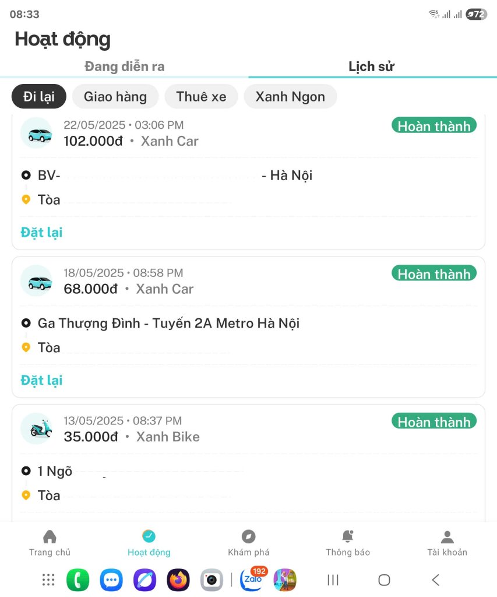Open the phone dialer app icon

click(77, 580)
